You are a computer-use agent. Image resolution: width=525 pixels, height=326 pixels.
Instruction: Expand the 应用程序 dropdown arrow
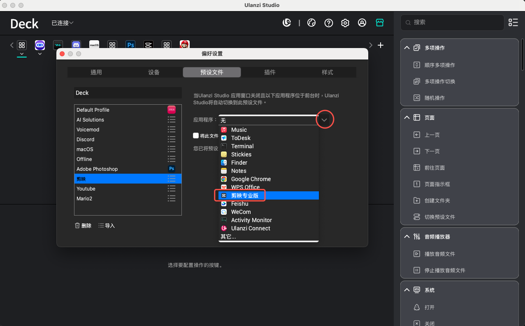click(324, 120)
